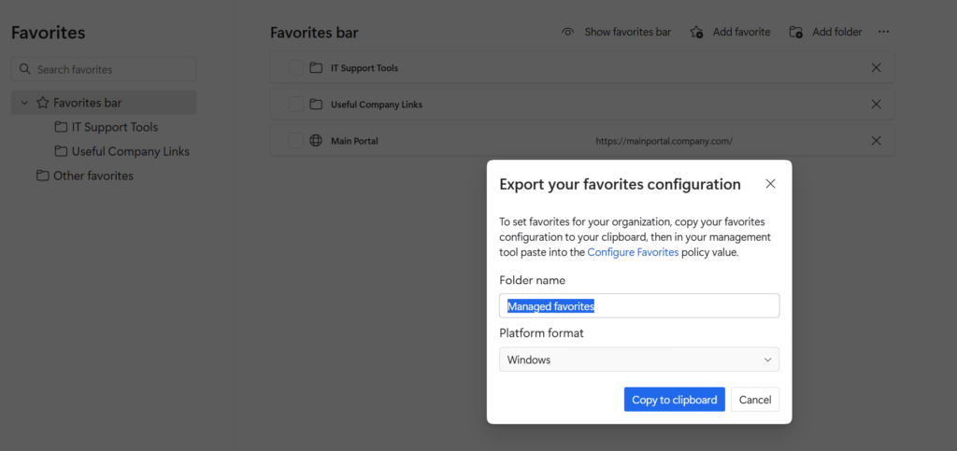957x451 pixels.
Task: Click the Useful Company Links row title
Action: click(377, 105)
